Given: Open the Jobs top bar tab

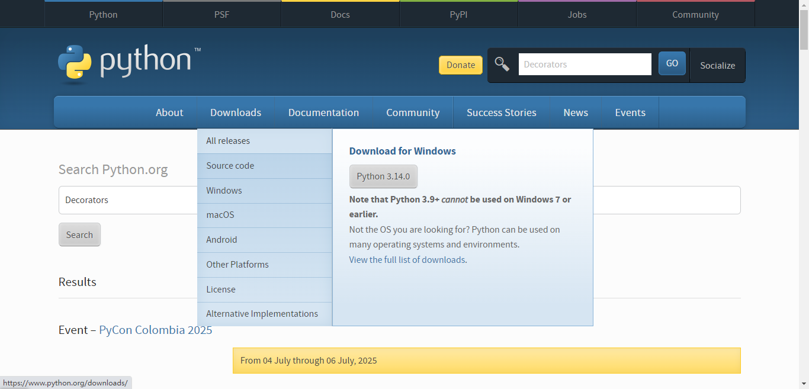Looking at the screenshot, I should [577, 14].
